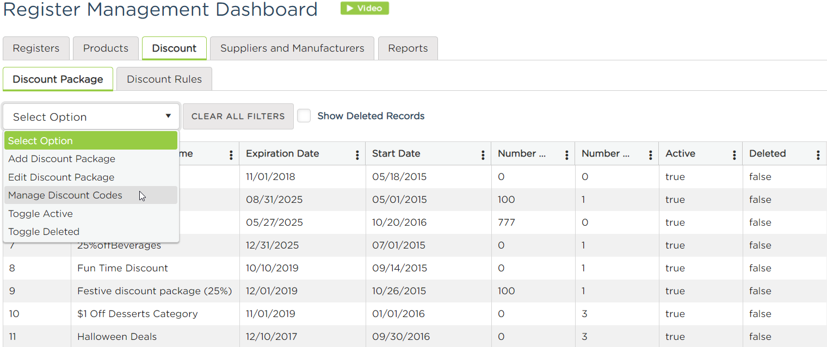Select the 12/10/2017 expiration date cell

coord(303,337)
